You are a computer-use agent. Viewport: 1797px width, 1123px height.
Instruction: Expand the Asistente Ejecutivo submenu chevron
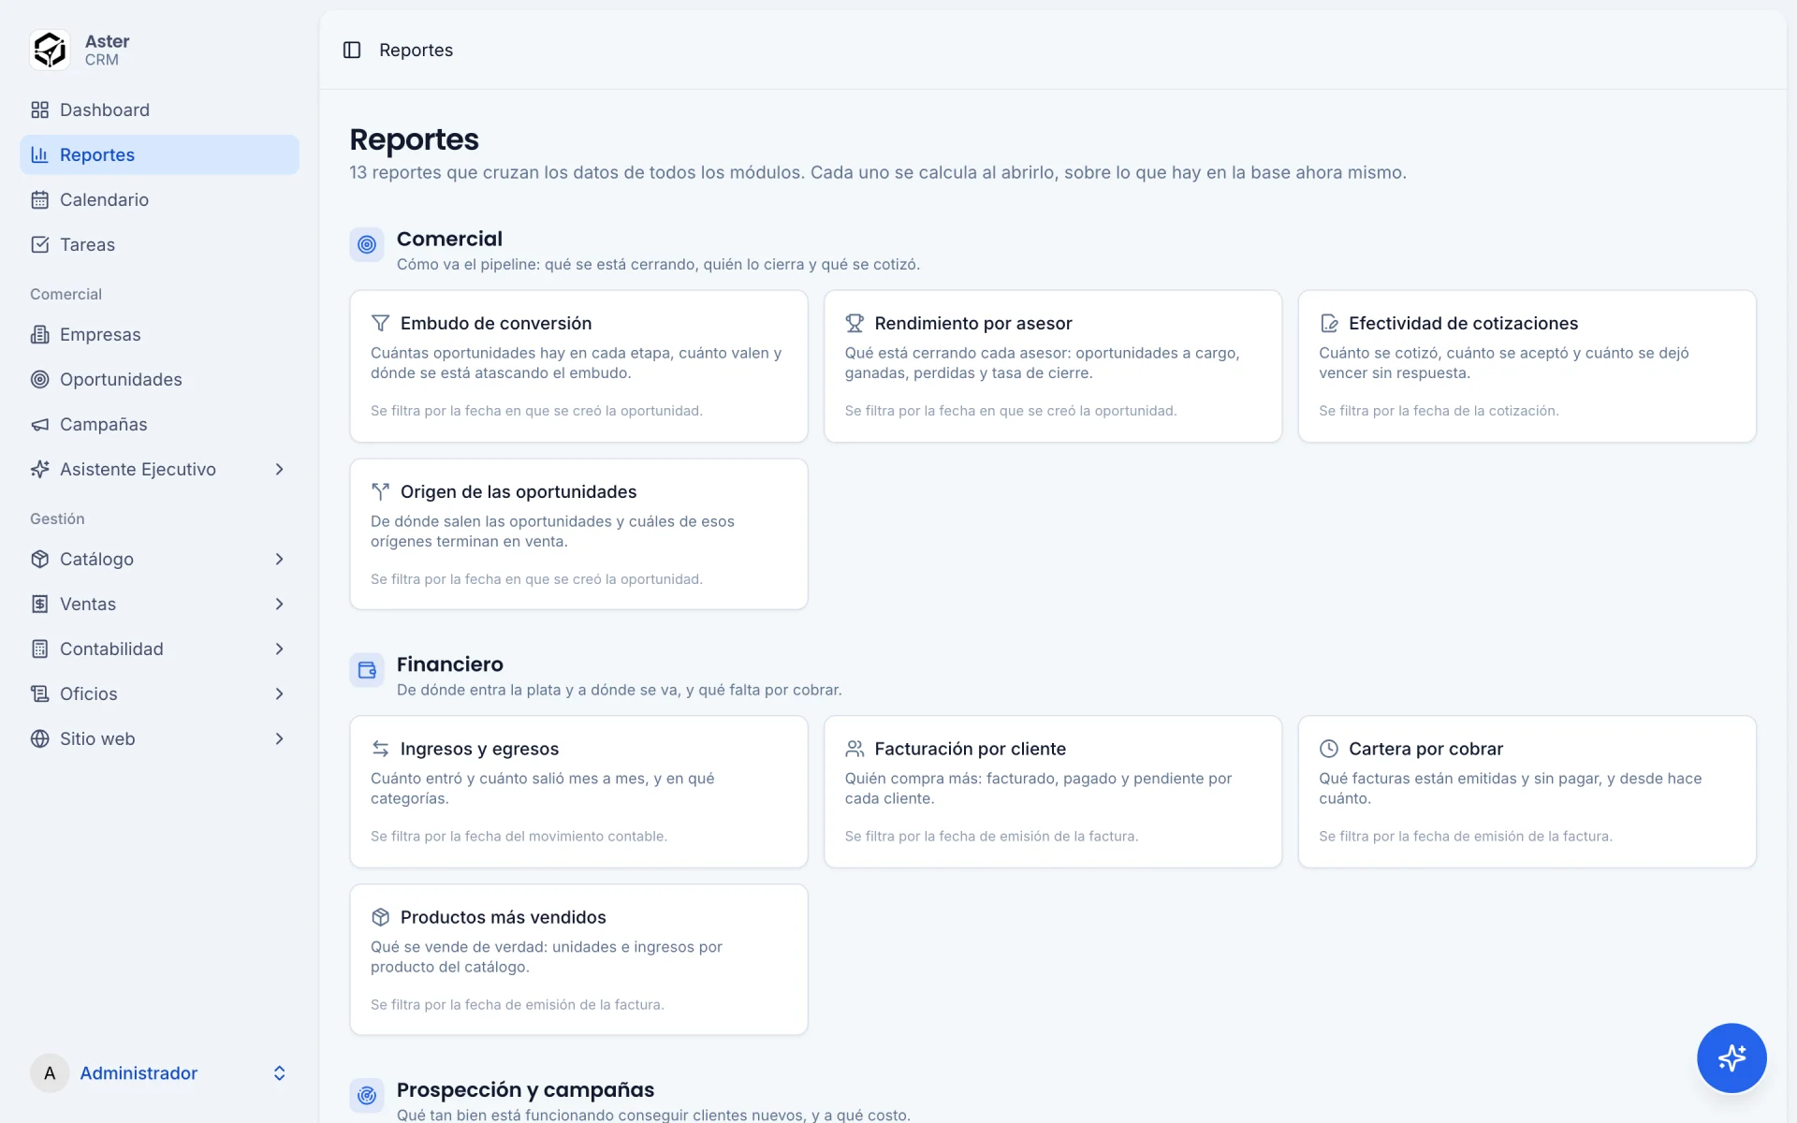[279, 469]
